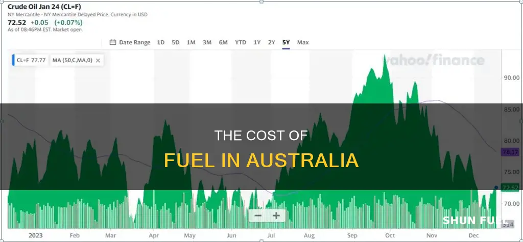Click the 72.52 current price value
The height and width of the screenshot is (242, 523).
[17, 22]
